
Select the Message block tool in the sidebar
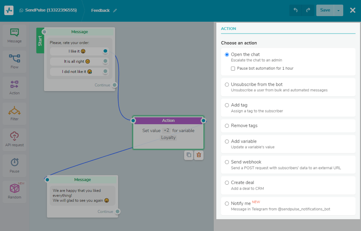[14, 35]
